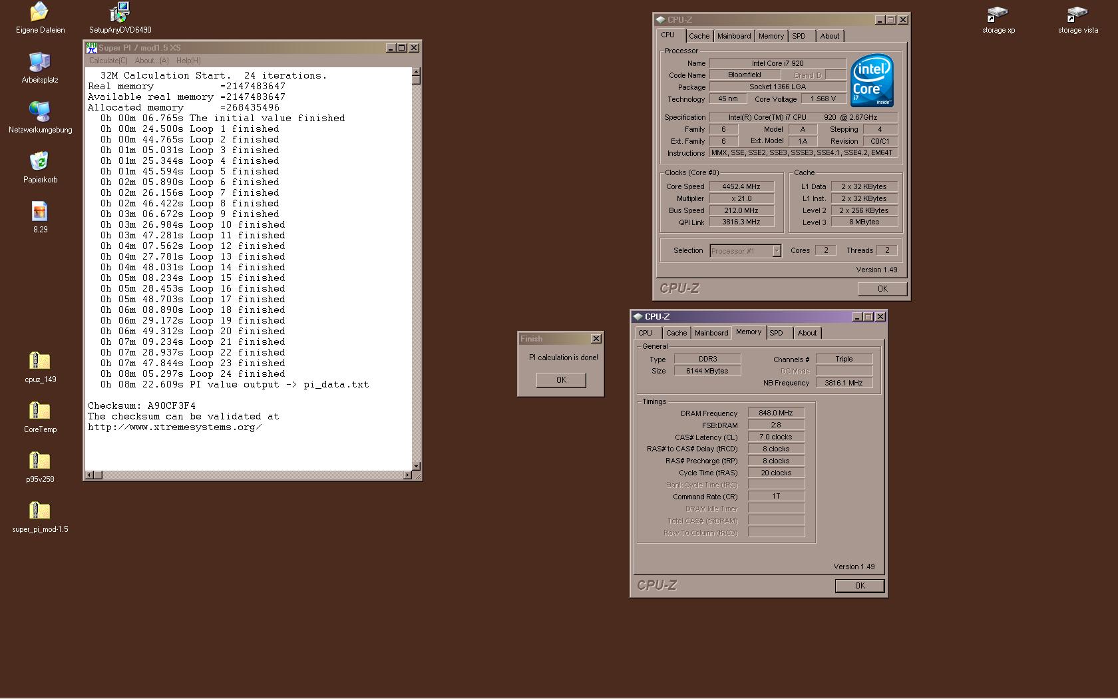Click the upper CPU-Z window title icon
Viewport: 1118px width, 699px height.
661,20
